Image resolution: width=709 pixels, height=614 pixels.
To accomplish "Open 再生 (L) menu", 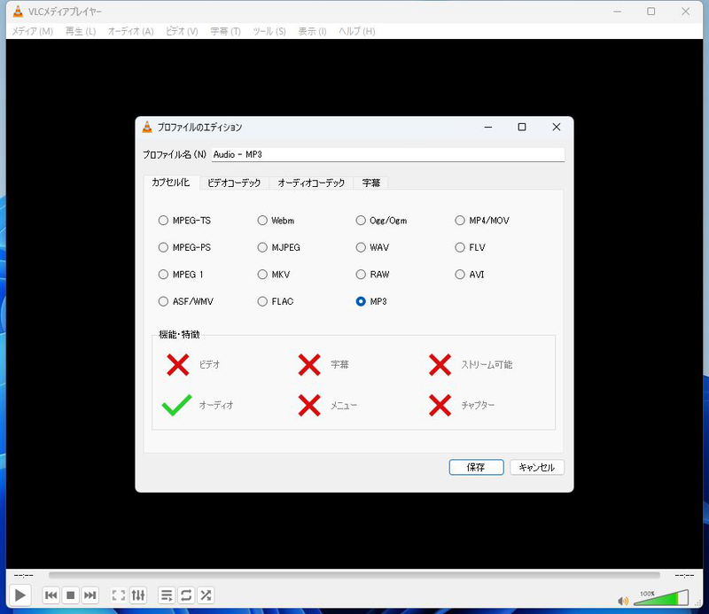I will point(81,31).
